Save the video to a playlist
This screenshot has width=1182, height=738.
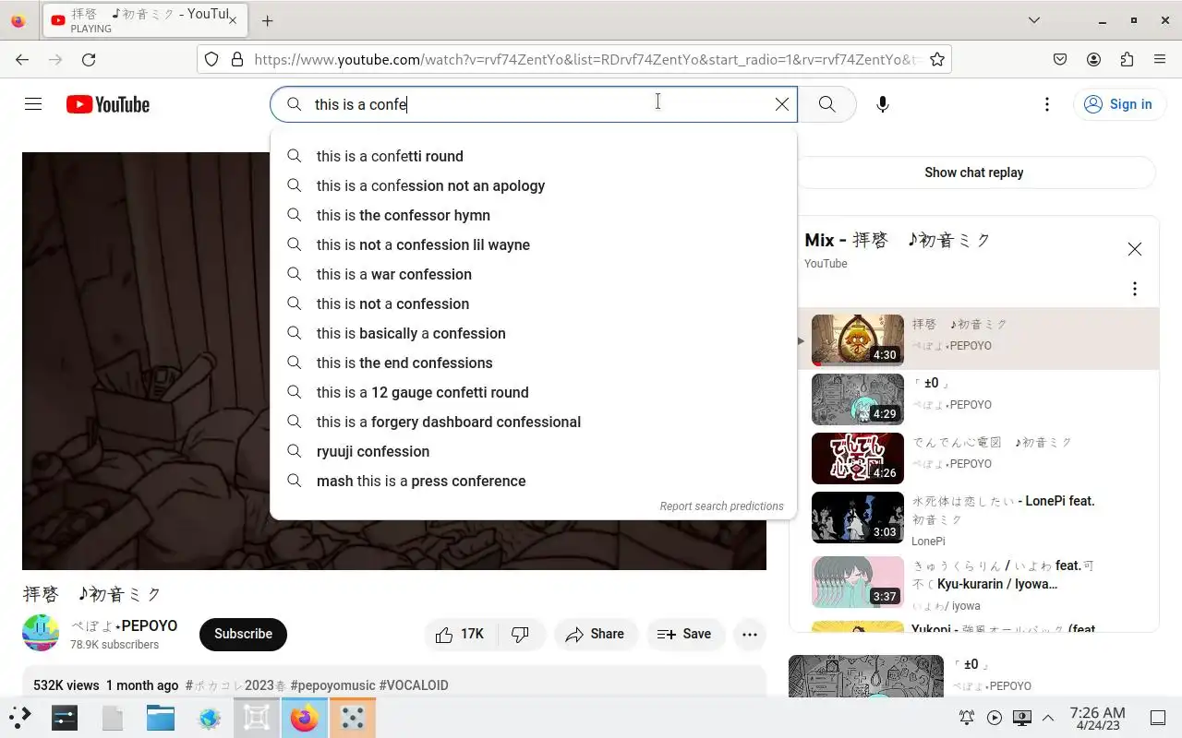(x=684, y=634)
